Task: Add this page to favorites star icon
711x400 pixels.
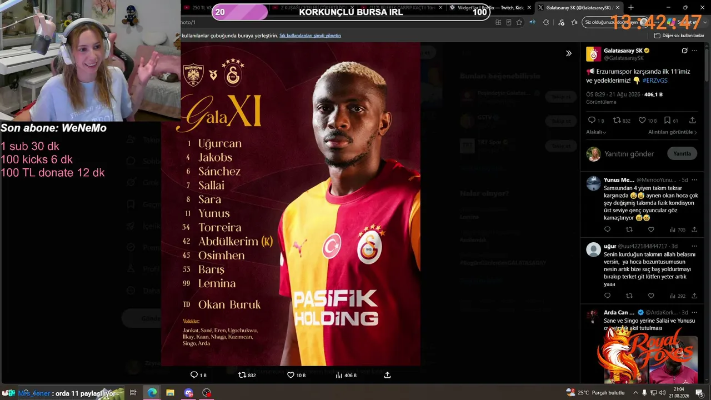Action: 519,22
